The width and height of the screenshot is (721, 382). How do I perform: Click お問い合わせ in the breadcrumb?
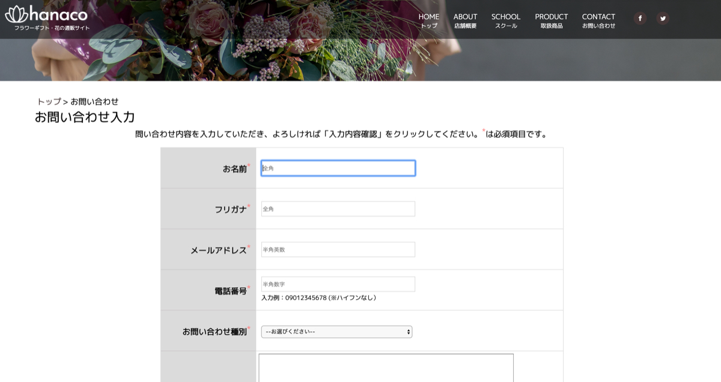click(x=94, y=101)
